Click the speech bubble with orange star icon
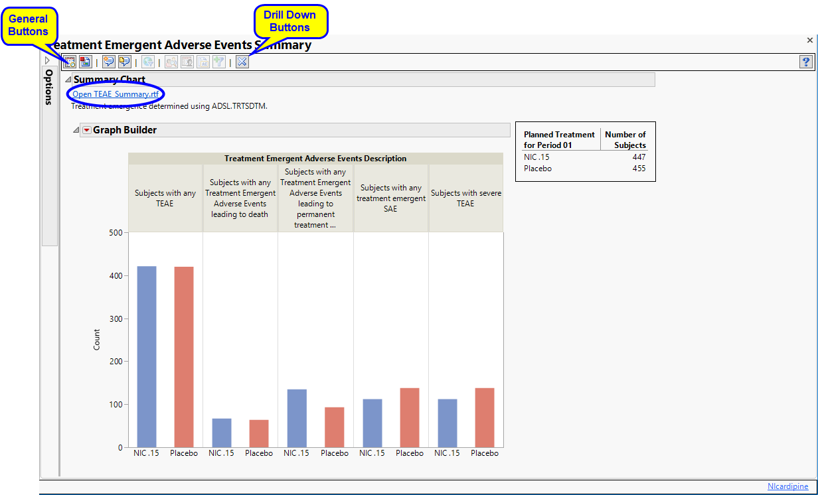This screenshot has width=818, height=495. 108,62
